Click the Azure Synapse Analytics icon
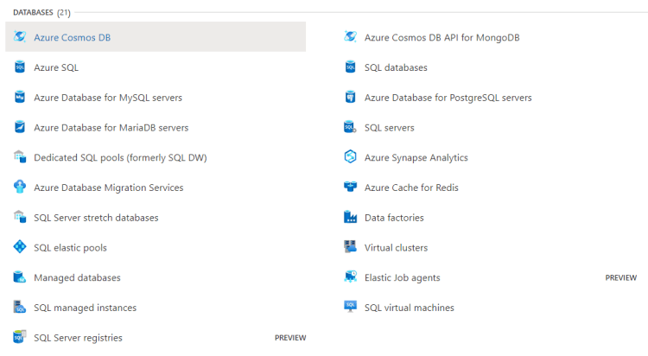Image resolution: width=648 pixels, height=356 pixels. [x=351, y=157]
